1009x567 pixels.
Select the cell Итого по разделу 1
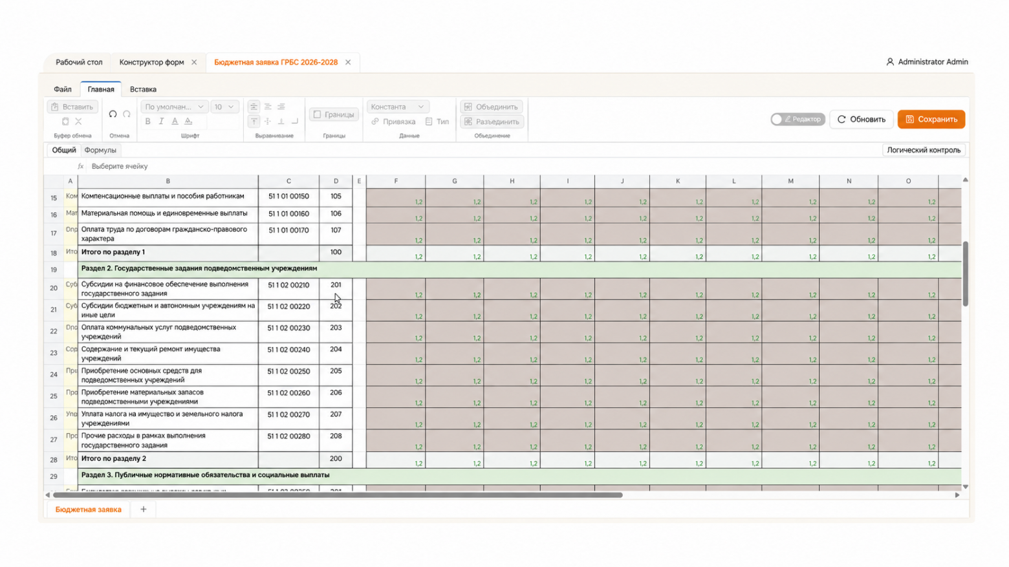tap(168, 253)
